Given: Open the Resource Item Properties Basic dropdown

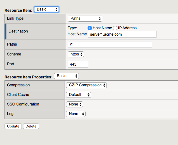Looking at the screenshot, I should pos(66,76).
